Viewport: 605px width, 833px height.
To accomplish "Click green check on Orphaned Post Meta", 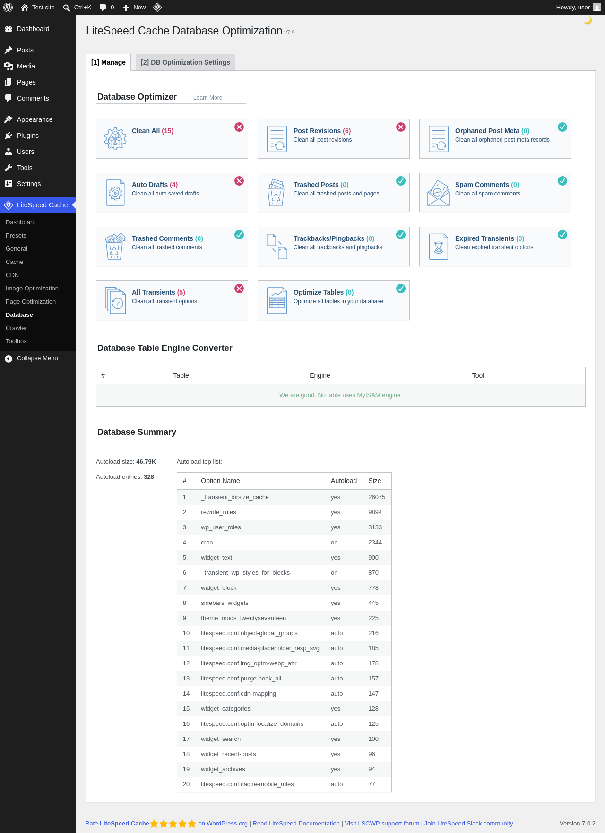I will 562,127.
